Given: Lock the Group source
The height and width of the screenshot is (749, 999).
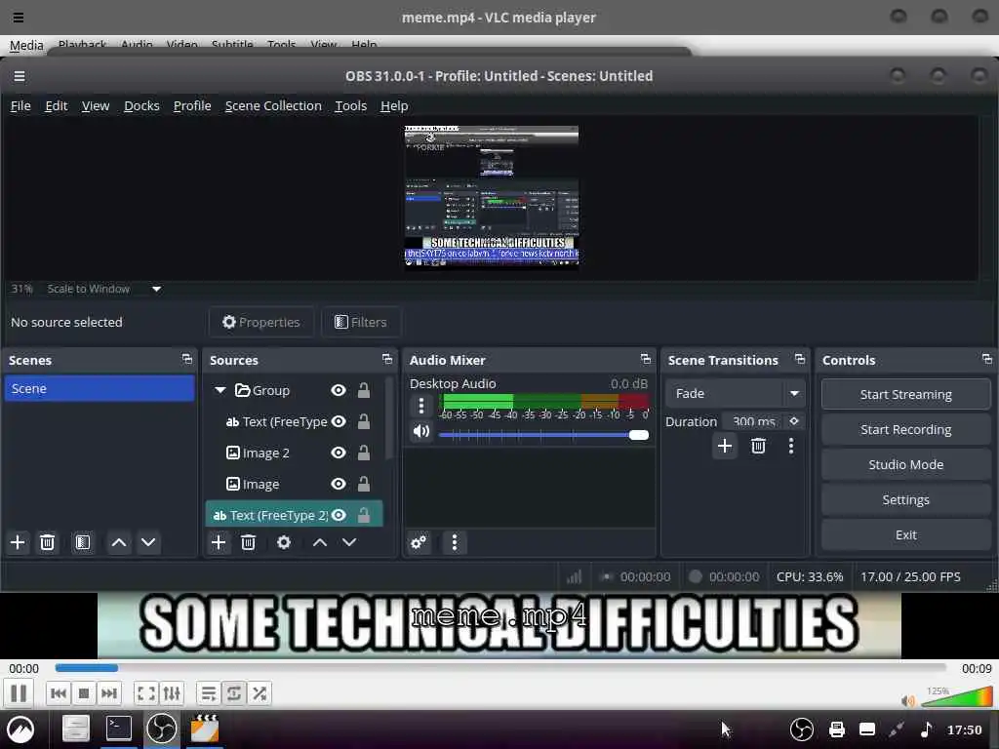Looking at the screenshot, I should [x=364, y=390].
